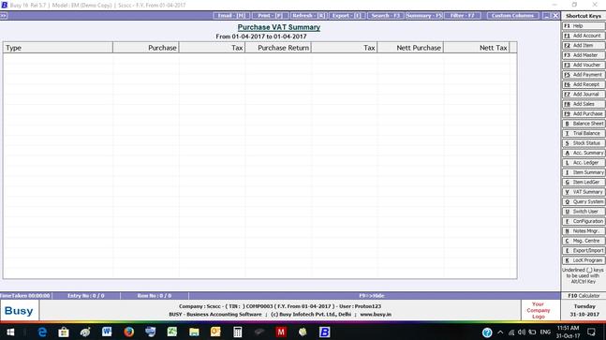The width and height of the screenshot is (606, 340).
Task: Open Balance Sheet from the shortcut panel
Action: (584, 124)
